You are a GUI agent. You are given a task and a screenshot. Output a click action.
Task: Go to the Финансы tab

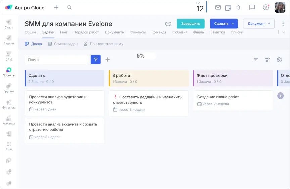(138, 32)
